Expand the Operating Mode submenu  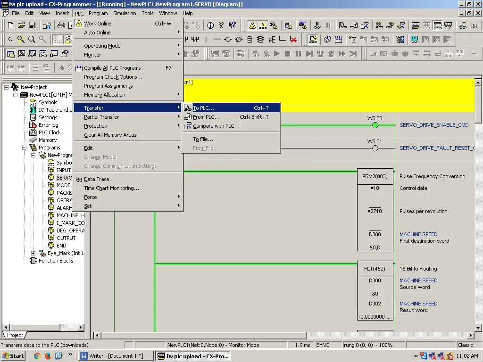128,46
